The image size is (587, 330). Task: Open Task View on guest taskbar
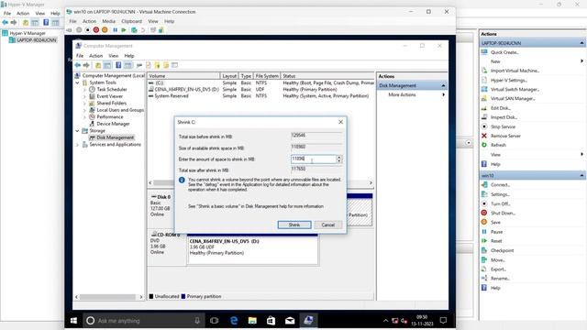tap(214, 321)
